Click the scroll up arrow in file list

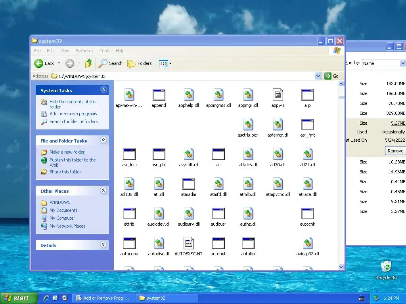point(341,84)
